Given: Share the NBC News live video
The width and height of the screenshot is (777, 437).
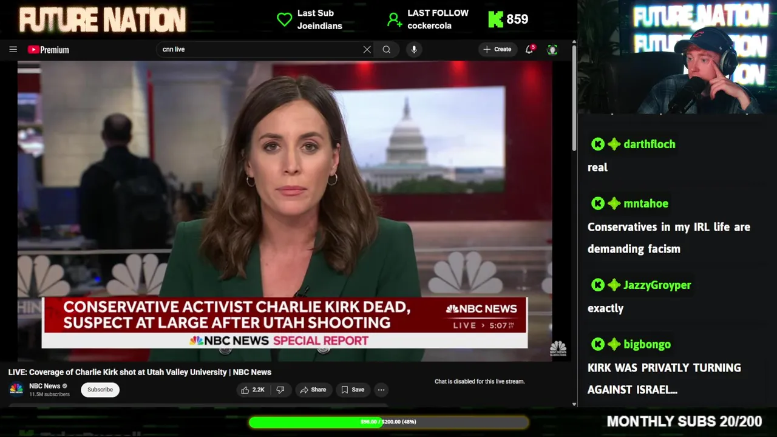Looking at the screenshot, I should pyautogui.click(x=313, y=390).
